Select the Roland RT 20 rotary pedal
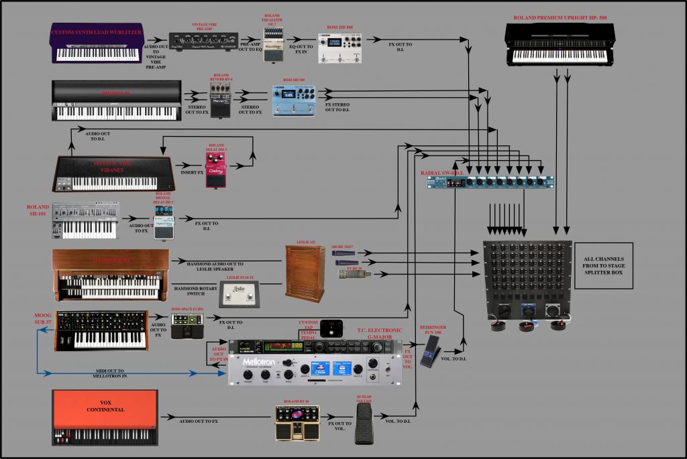This screenshot has width=687, height=459. [297, 422]
